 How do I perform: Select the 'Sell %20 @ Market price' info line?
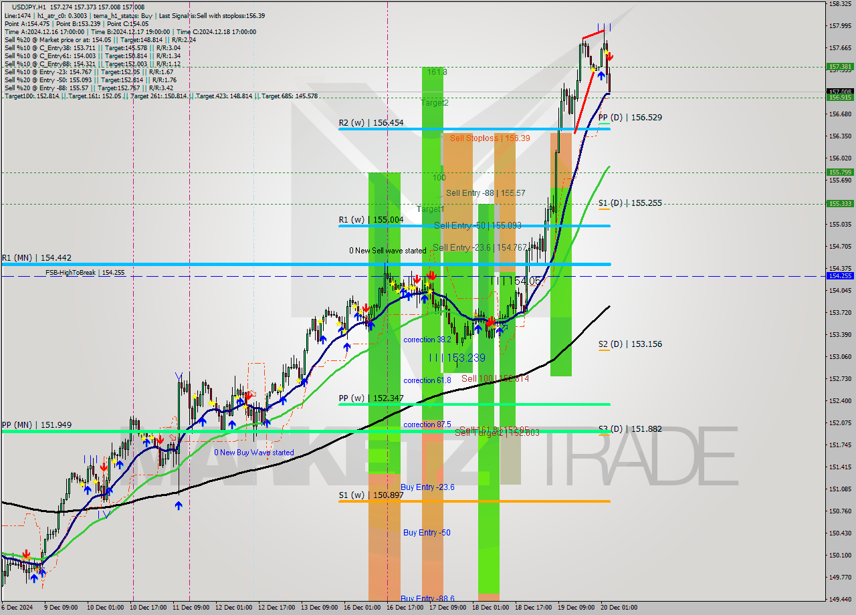(100, 39)
